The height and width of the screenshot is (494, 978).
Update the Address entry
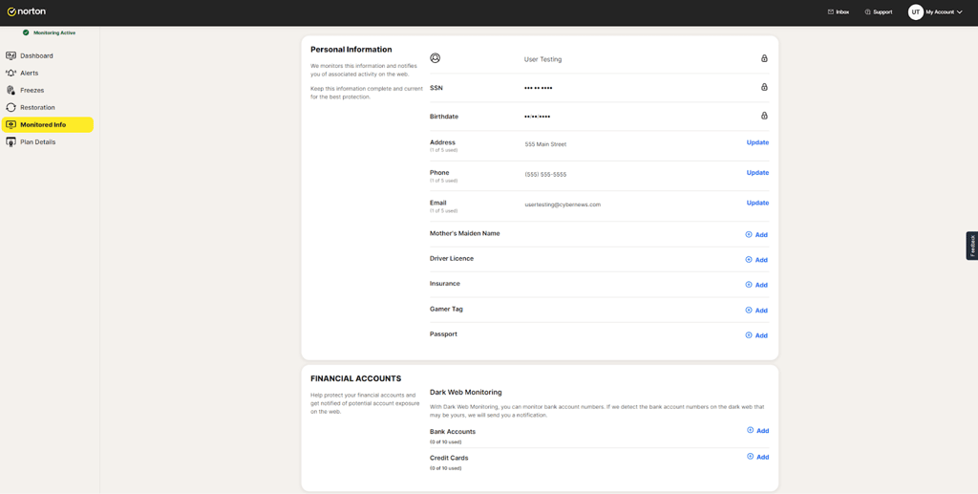click(x=757, y=142)
